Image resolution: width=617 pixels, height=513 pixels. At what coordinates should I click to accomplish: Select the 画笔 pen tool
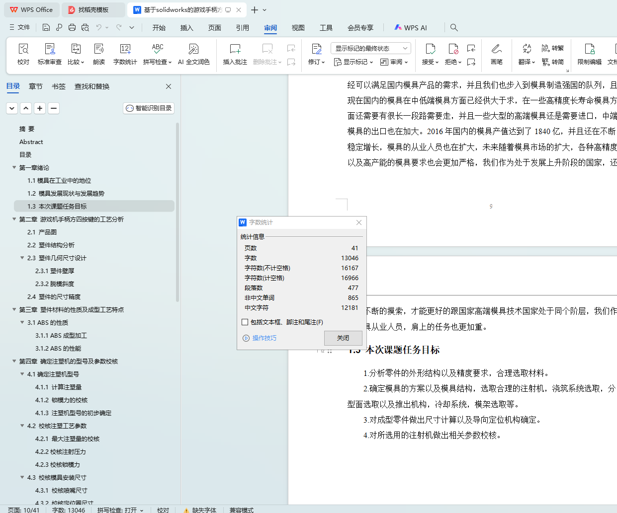tap(496, 54)
